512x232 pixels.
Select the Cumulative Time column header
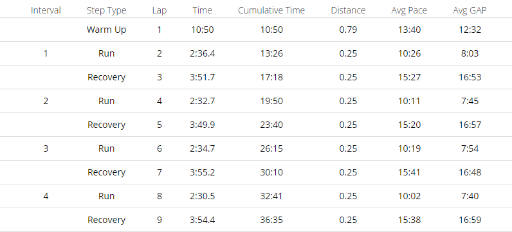271,10
